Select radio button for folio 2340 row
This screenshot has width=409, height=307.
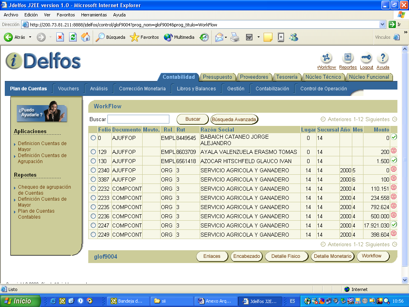(x=93, y=170)
